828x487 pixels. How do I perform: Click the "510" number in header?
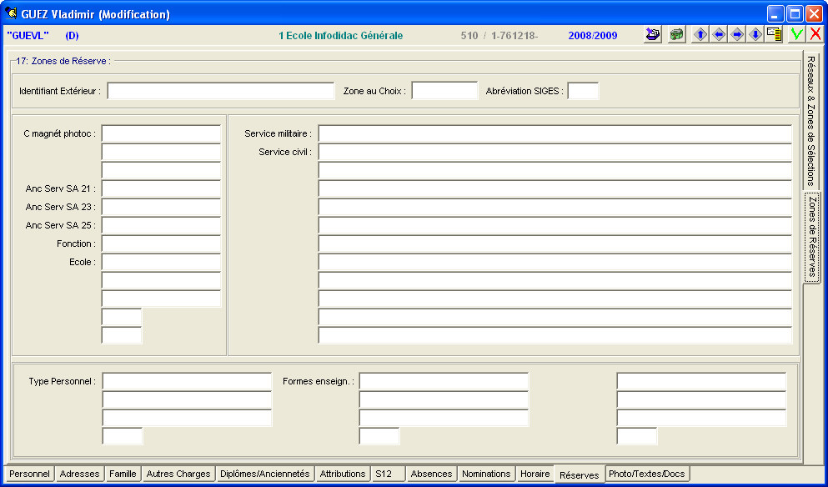point(469,36)
